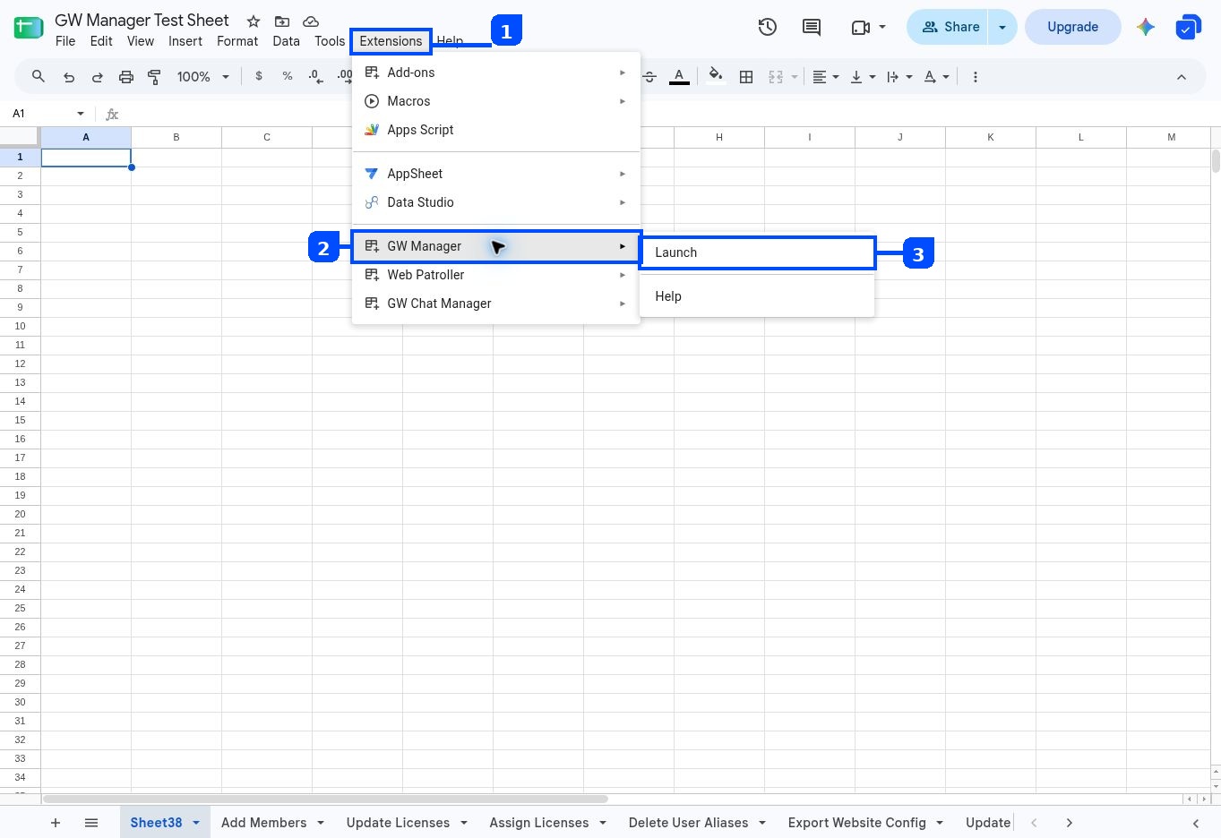Open the Name box dropdown arrow

pos(81,114)
